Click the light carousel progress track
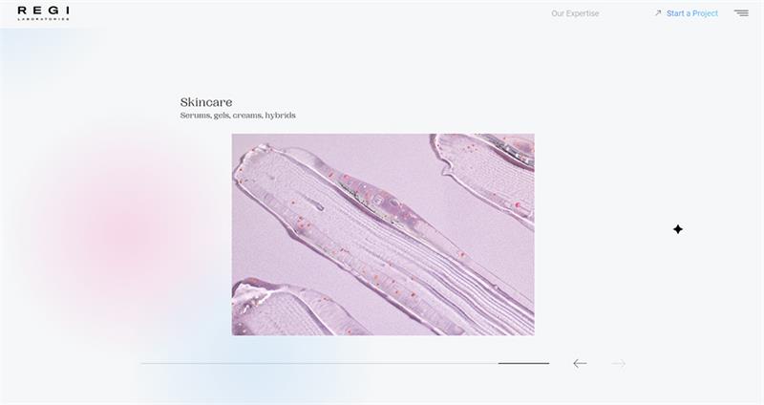The image size is (764, 405). pyautogui.click(x=320, y=363)
